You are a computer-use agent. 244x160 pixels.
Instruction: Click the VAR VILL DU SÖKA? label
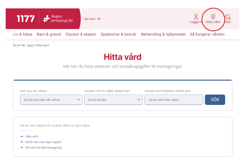tap(33, 91)
